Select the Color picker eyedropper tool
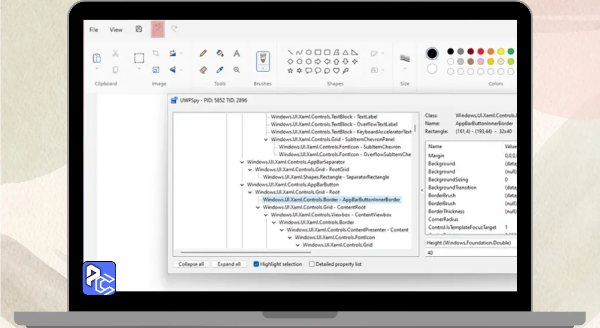 click(x=220, y=70)
